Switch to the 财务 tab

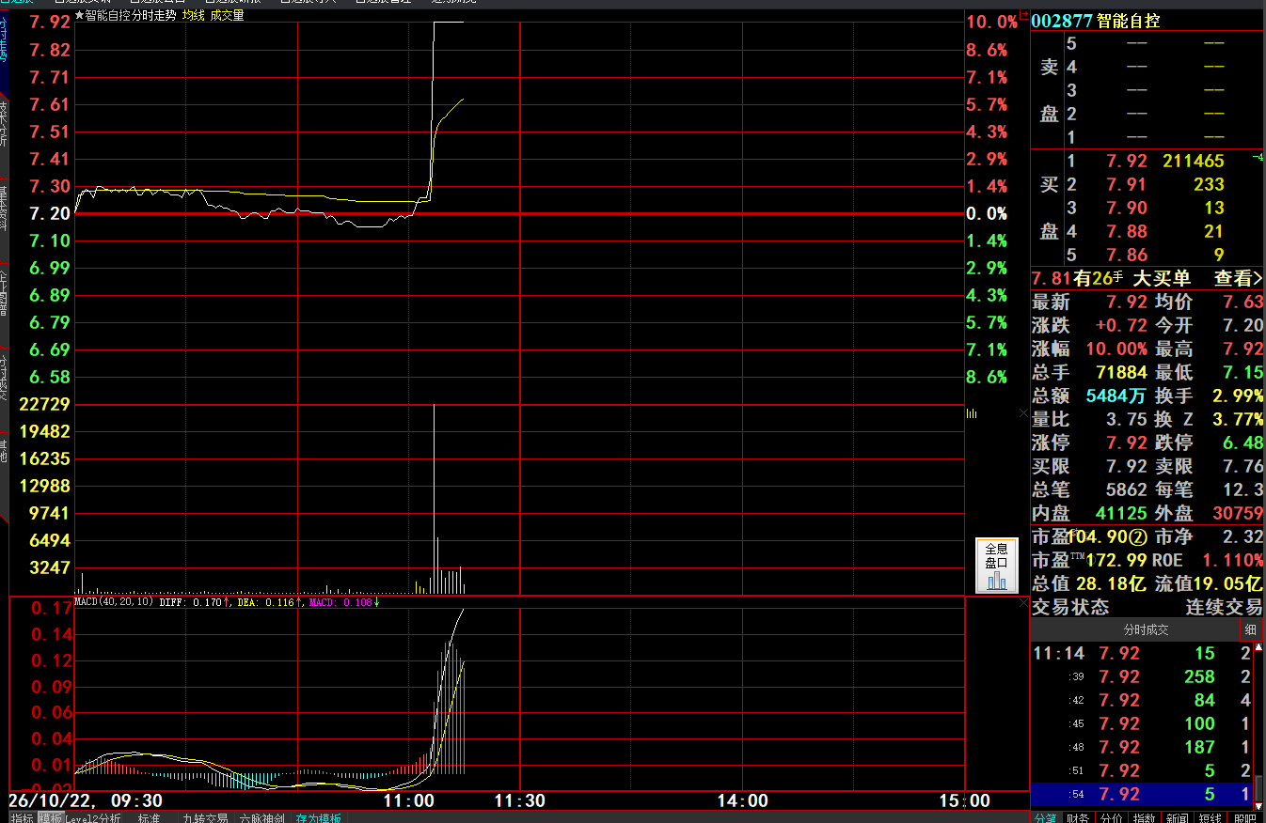(x=1081, y=817)
